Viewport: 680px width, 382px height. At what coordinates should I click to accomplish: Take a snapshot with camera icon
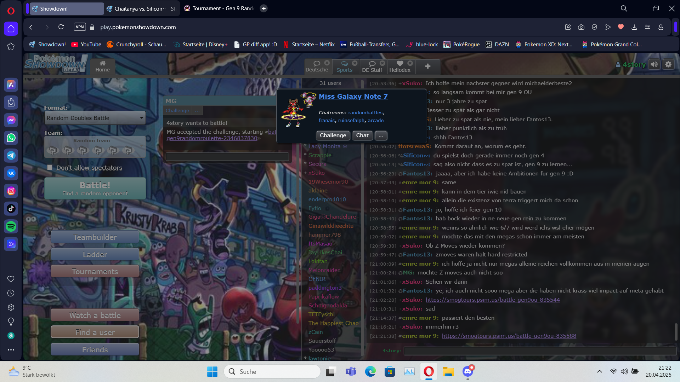[581, 27]
